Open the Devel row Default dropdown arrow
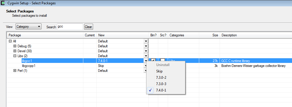The image size is (292, 107). [x=146, y=51]
